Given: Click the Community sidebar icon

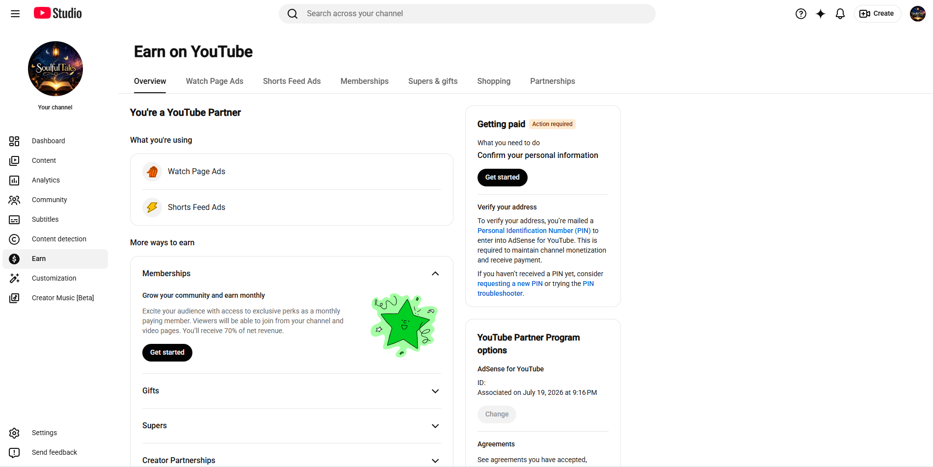Looking at the screenshot, I should tap(14, 200).
